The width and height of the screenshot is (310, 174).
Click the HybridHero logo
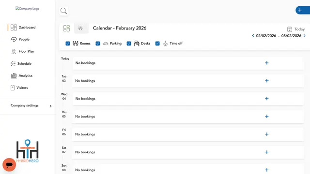(28, 151)
